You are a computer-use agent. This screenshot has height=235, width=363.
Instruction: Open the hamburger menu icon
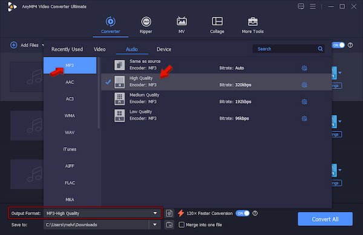[313, 6]
